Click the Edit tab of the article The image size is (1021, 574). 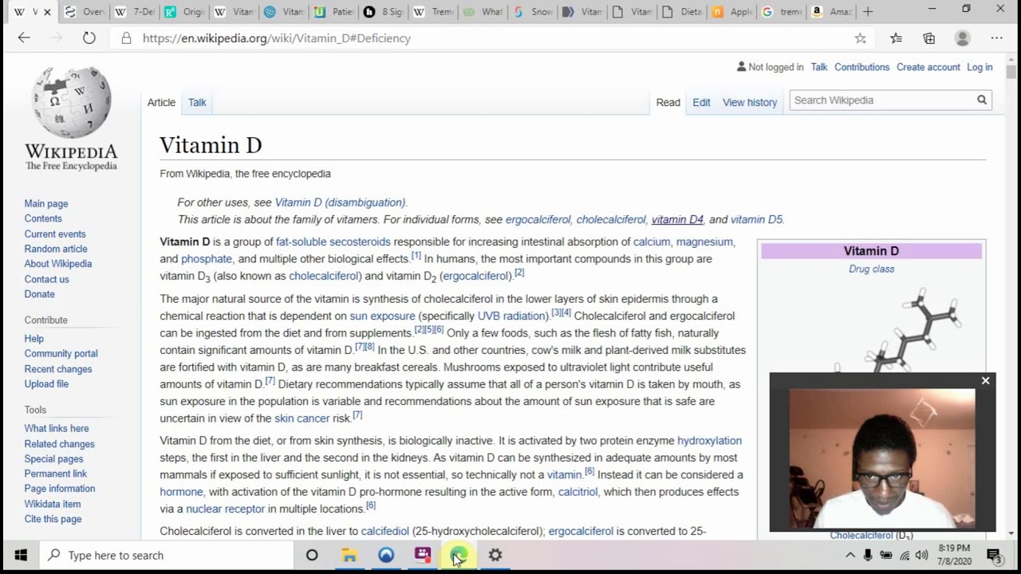pyautogui.click(x=701, y=102)
